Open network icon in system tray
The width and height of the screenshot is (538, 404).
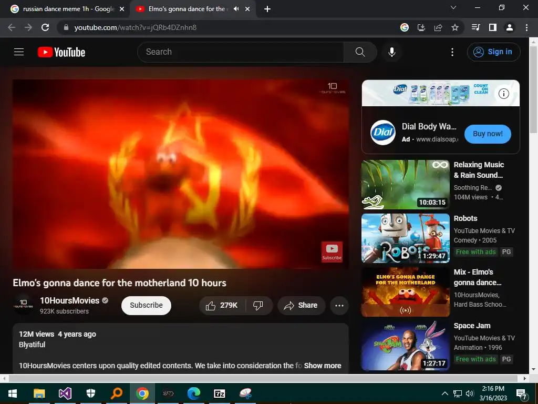pos(458,393)
